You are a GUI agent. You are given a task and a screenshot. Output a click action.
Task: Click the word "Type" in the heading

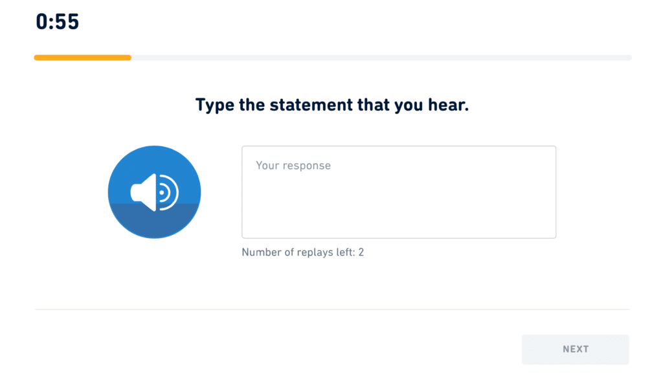[213, 105]
